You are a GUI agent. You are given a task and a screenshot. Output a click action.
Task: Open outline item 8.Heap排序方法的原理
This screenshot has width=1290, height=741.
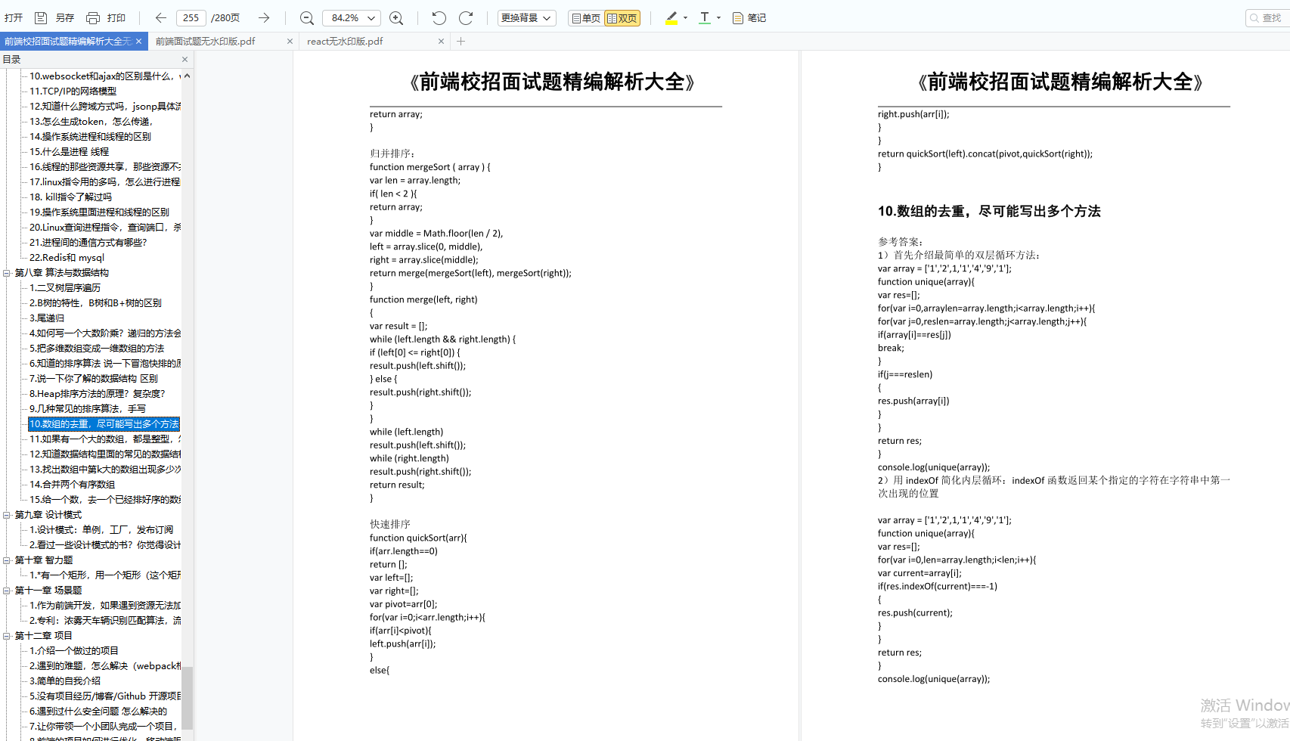97,393
